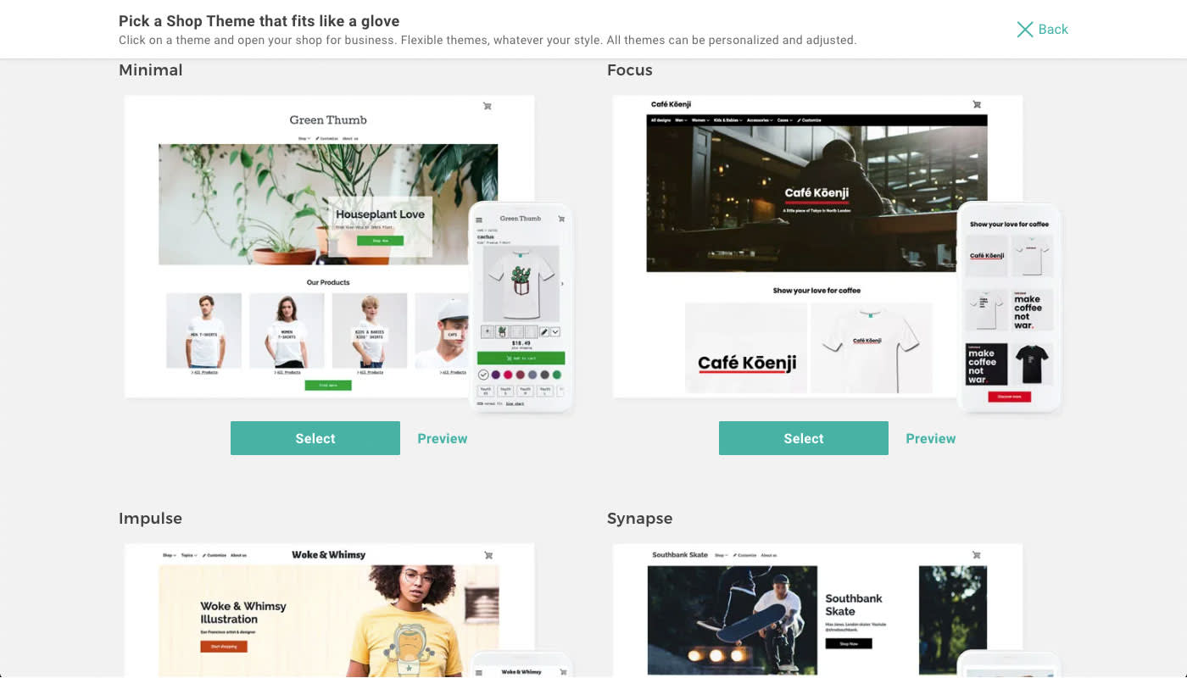Click cart icon in Synapse theme preview
Image resolution: width=1187 pixels, height=678 pixels.
pos(977,555)
